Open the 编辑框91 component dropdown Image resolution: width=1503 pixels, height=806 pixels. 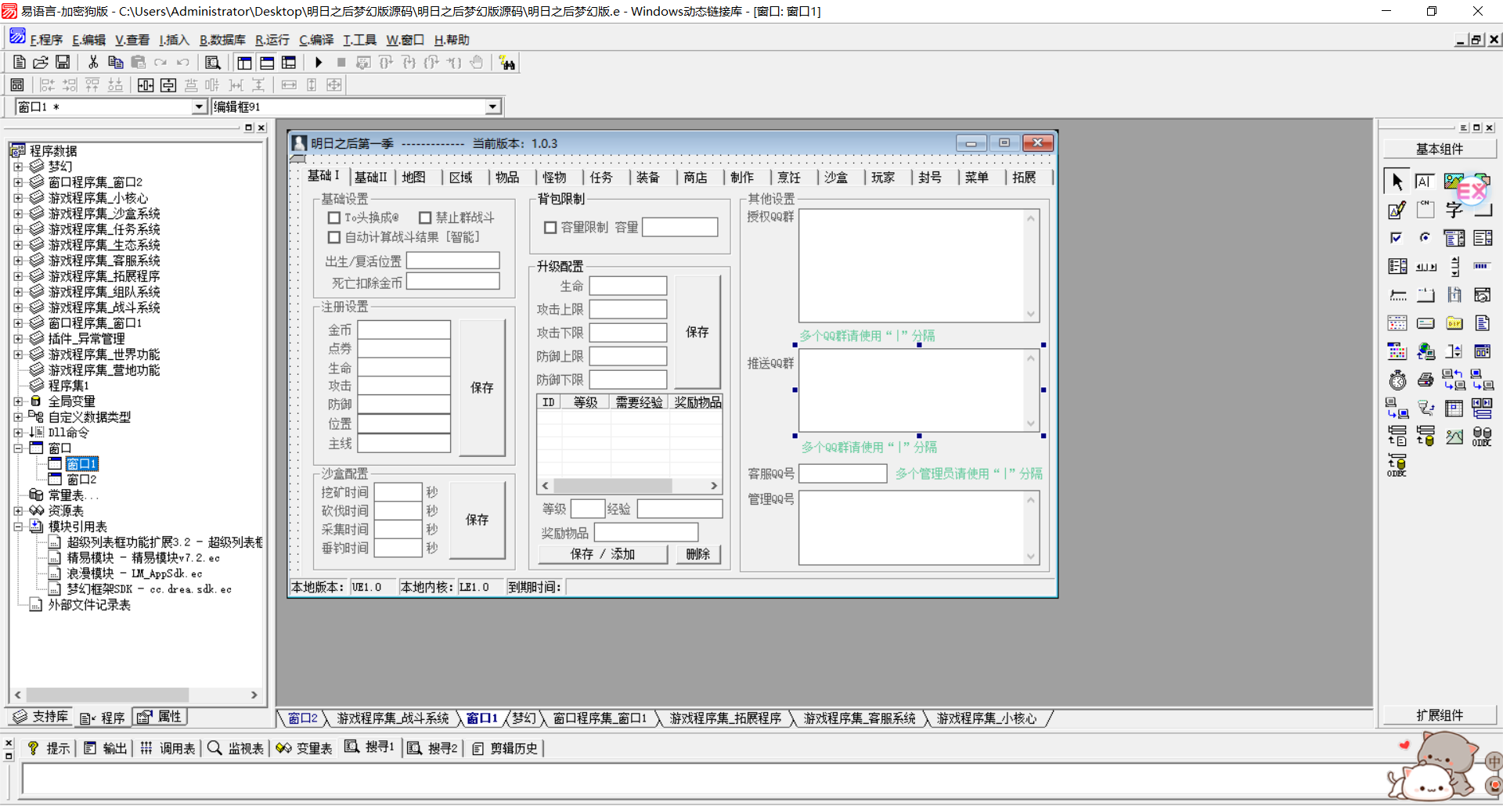pyautogui.click(x=492, y=106)
